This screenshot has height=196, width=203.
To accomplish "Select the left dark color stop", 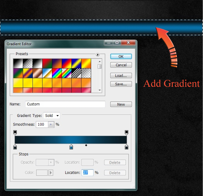I will coord(15,147).
